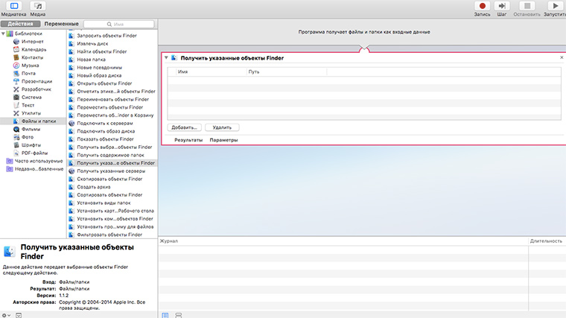The image size is (566, 318).
Task: Run the workflow with Запустить
Action: (554, 9)
